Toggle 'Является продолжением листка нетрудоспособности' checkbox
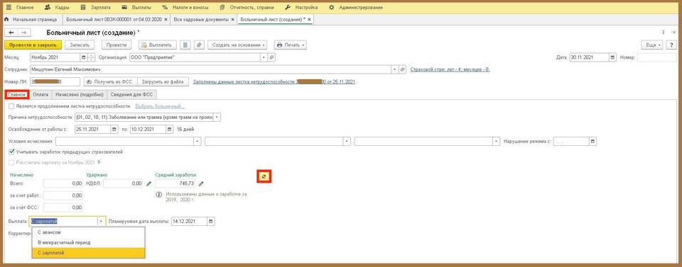The image size is (682, 267). [11, 106]
